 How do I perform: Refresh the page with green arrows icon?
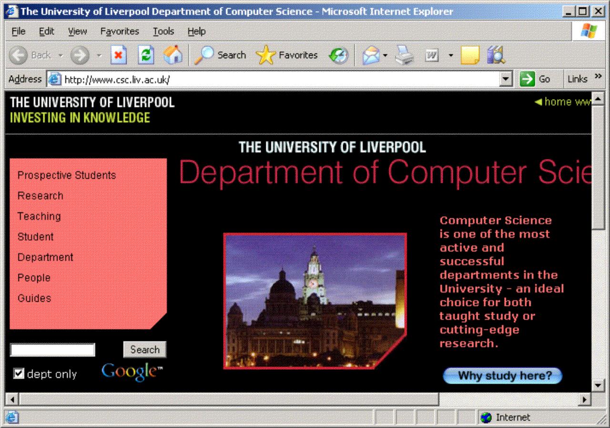[x=146, y=55]
